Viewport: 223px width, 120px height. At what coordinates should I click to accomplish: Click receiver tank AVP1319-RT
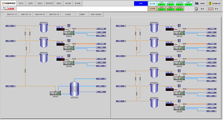(154, 88)
